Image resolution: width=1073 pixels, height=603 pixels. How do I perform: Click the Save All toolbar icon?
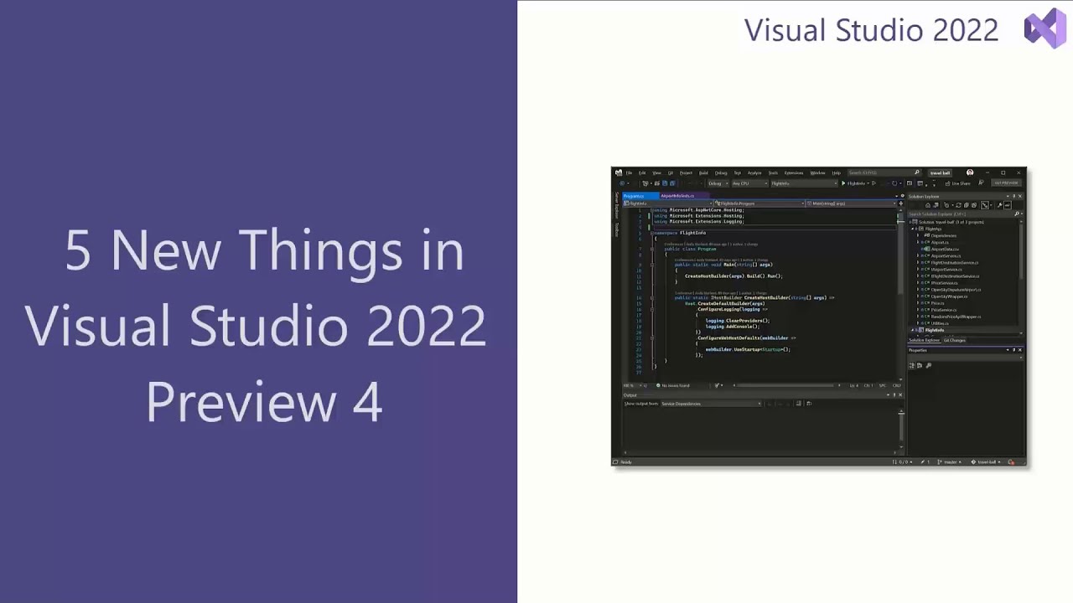tap(672, 183)
